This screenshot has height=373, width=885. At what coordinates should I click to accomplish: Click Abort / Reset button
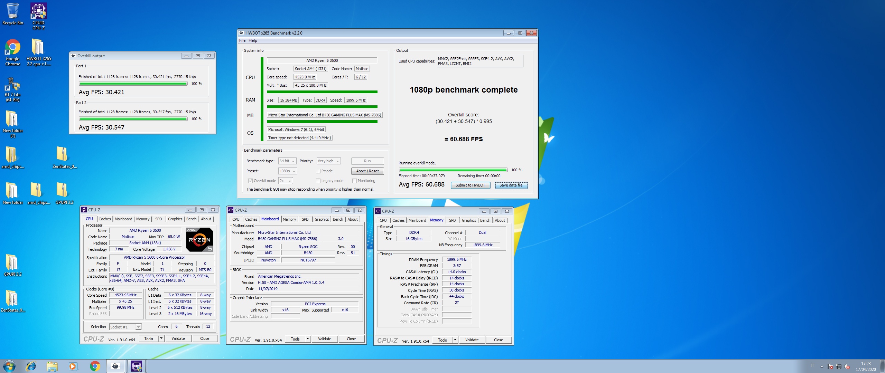click(x=367, y=171)
